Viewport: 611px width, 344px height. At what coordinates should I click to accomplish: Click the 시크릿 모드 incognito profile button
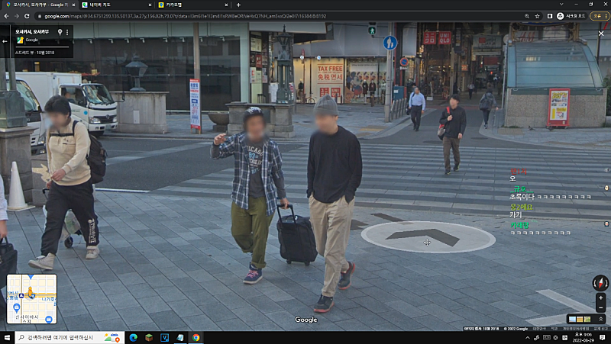(571, 16)
